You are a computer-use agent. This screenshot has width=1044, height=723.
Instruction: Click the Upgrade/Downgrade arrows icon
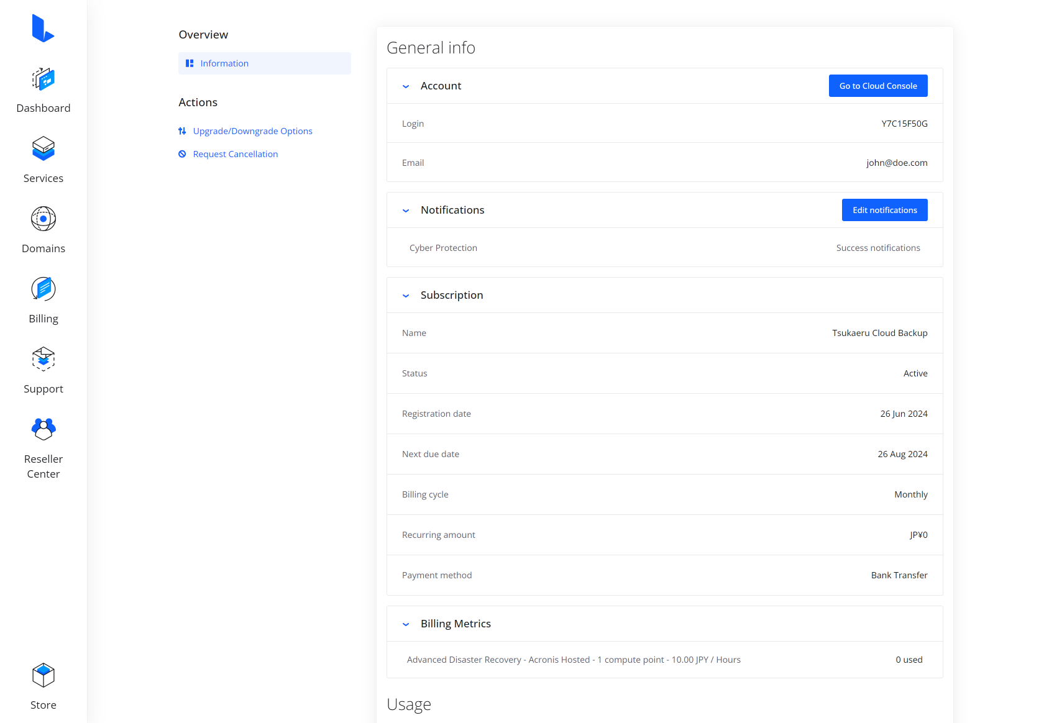(x=182, y=131)
